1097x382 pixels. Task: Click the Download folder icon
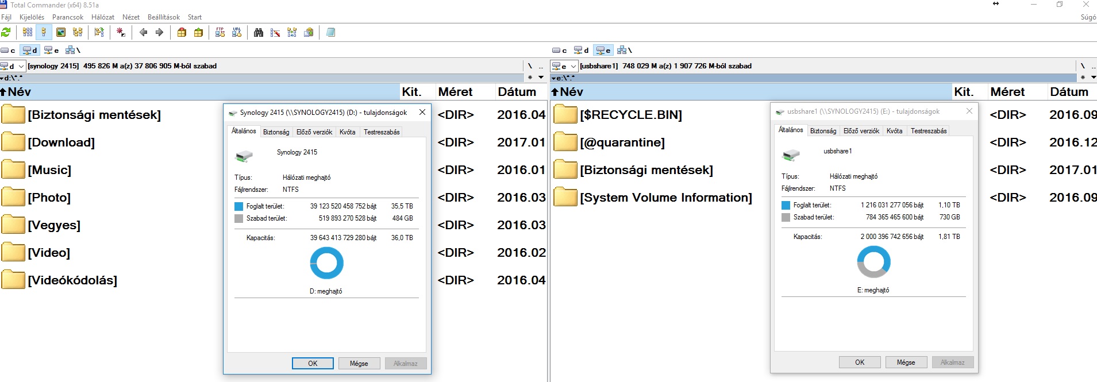click(x=13, y=142)
